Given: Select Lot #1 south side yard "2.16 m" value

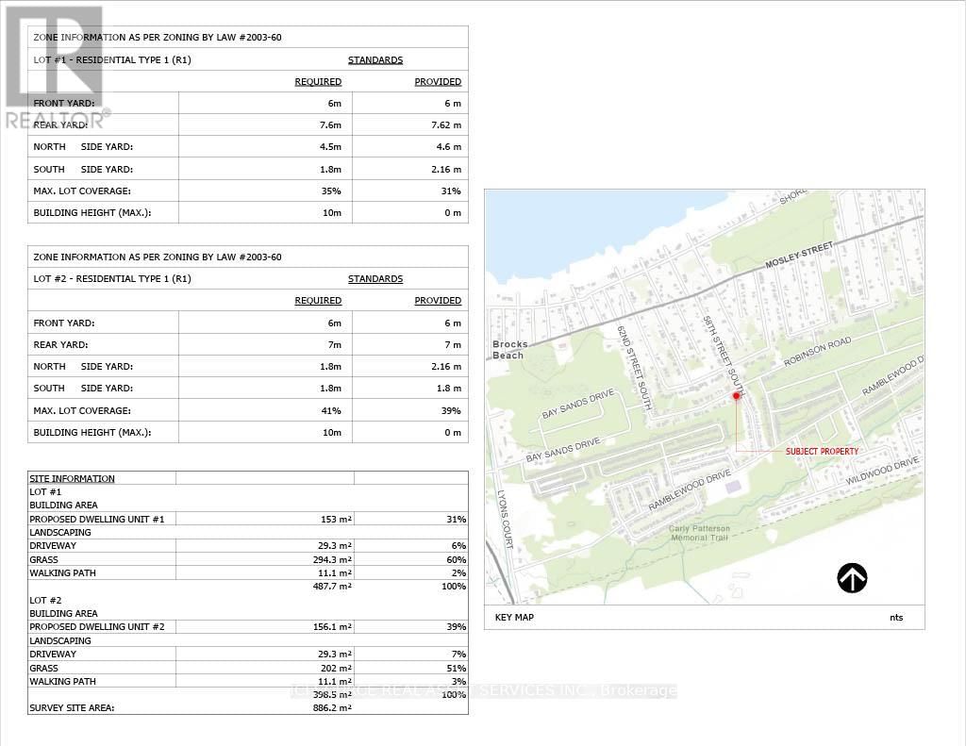Looking at the screenshot, I should pyautogui.click(x=446, y=169).
